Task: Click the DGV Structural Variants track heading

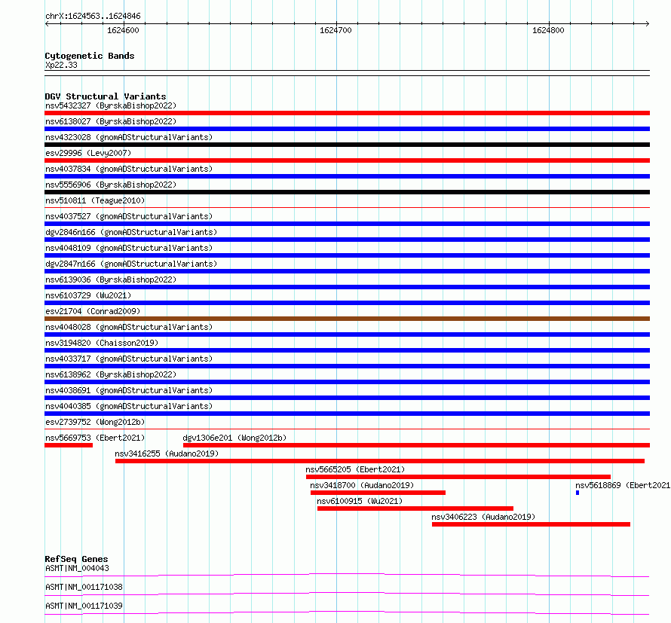Action: (106, 96)
